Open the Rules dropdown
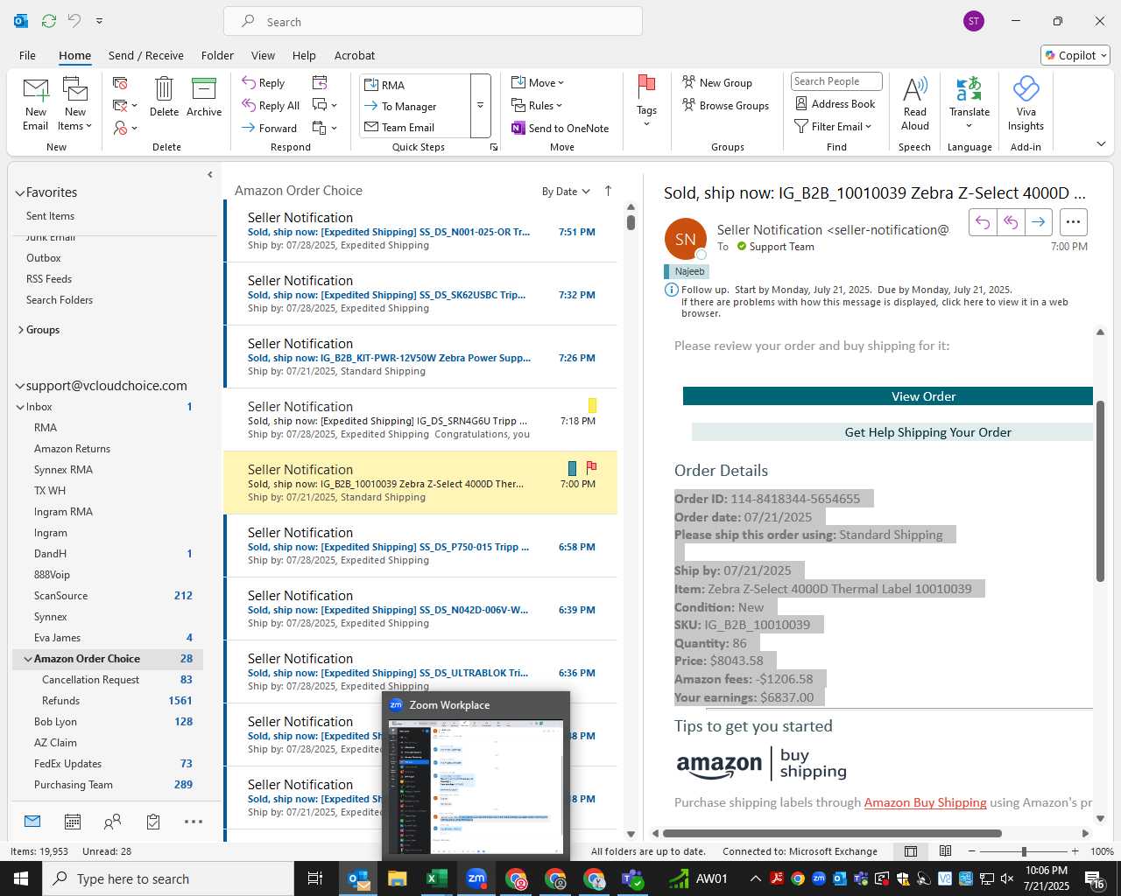1121x896 pixels. click(537, 105)
